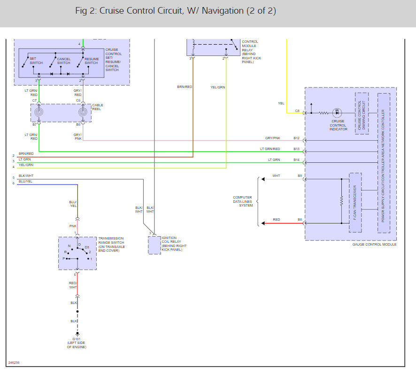This screenshot has width=416, height=375.
Task: Click the D3 position in range switch
Action: tap(87, 247)
